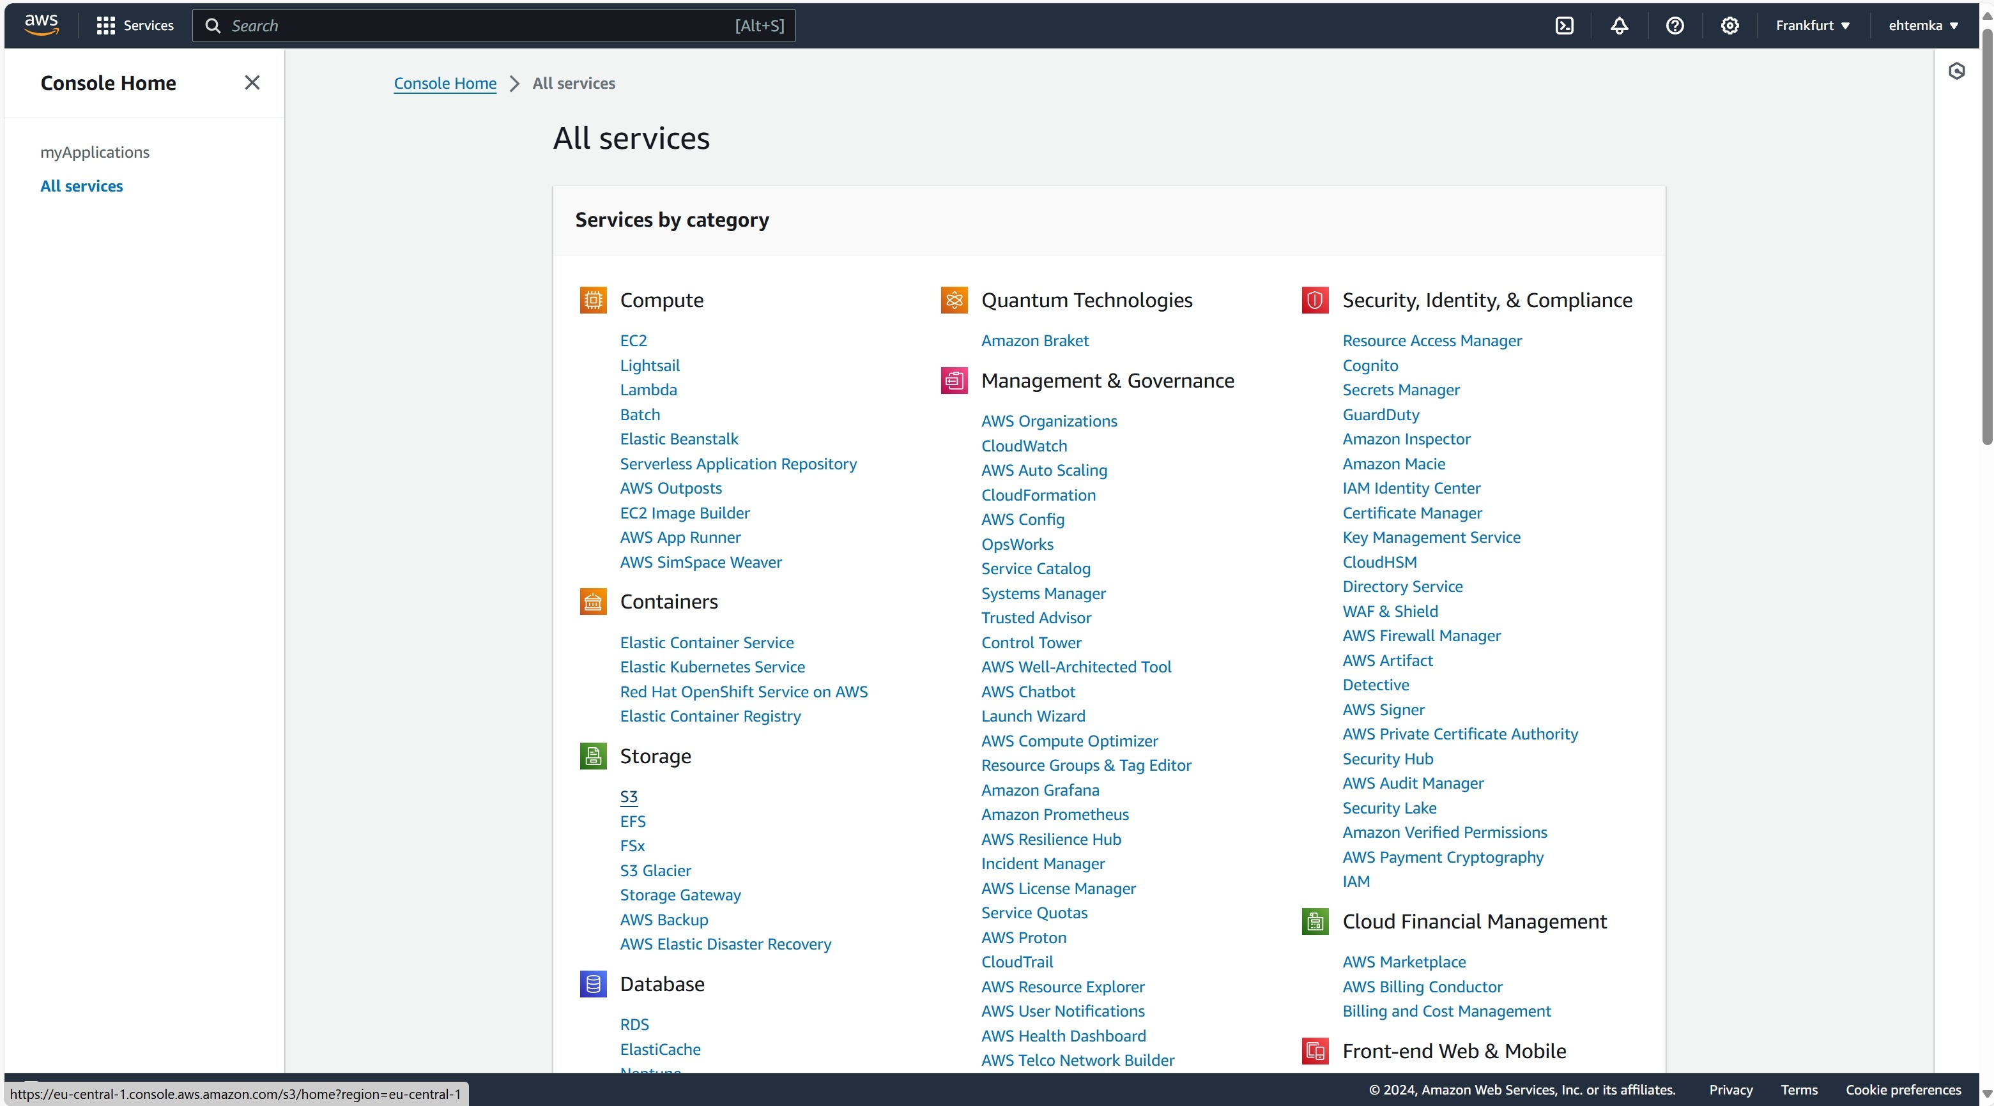
Task: Open the EC2 service
Action: point(633,340)
